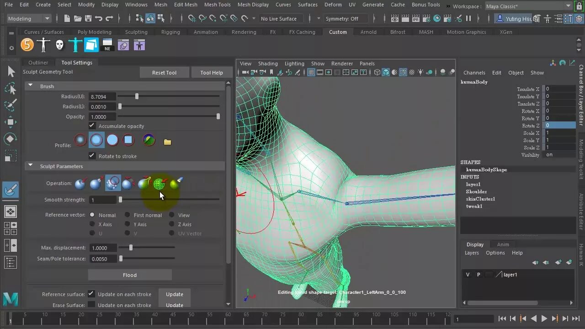The image size is (585, 329).
Task: Open the Deform menu
Action: (333, 5)
